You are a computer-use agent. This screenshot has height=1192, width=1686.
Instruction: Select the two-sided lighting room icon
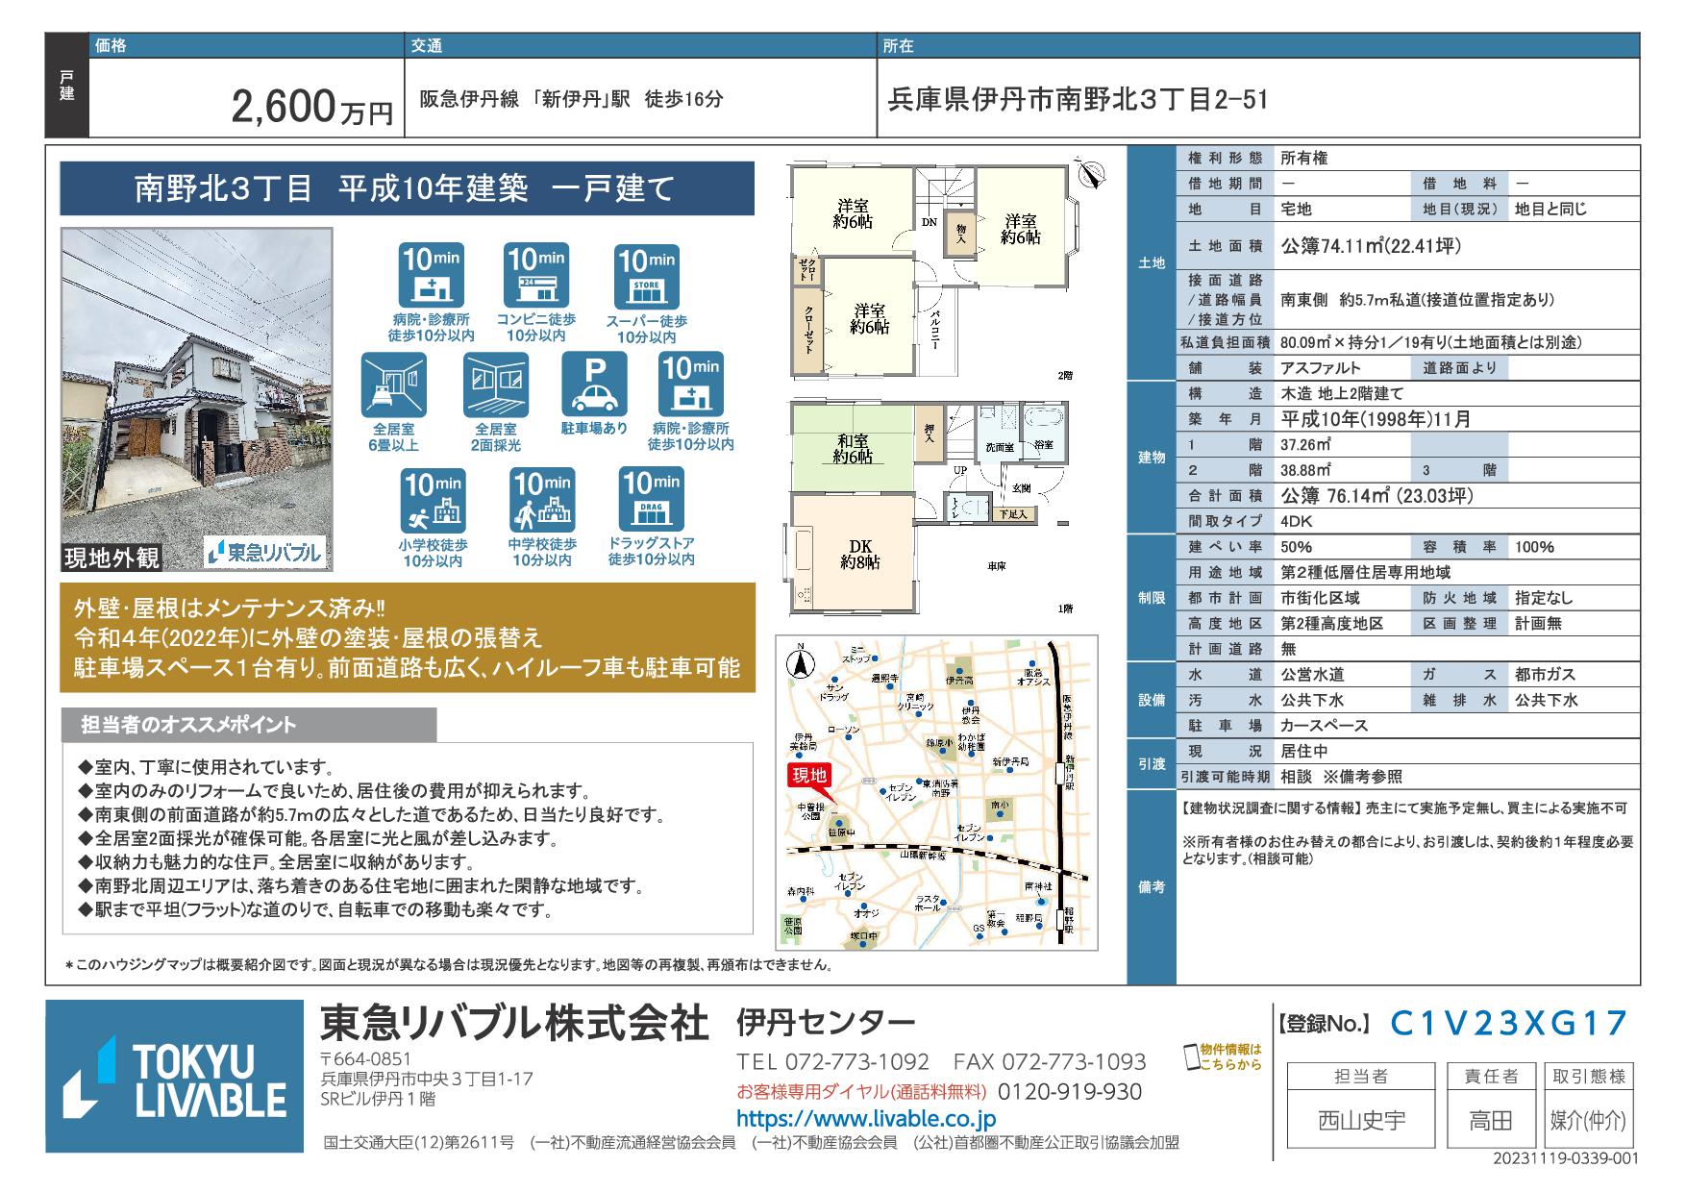(496, 385)
